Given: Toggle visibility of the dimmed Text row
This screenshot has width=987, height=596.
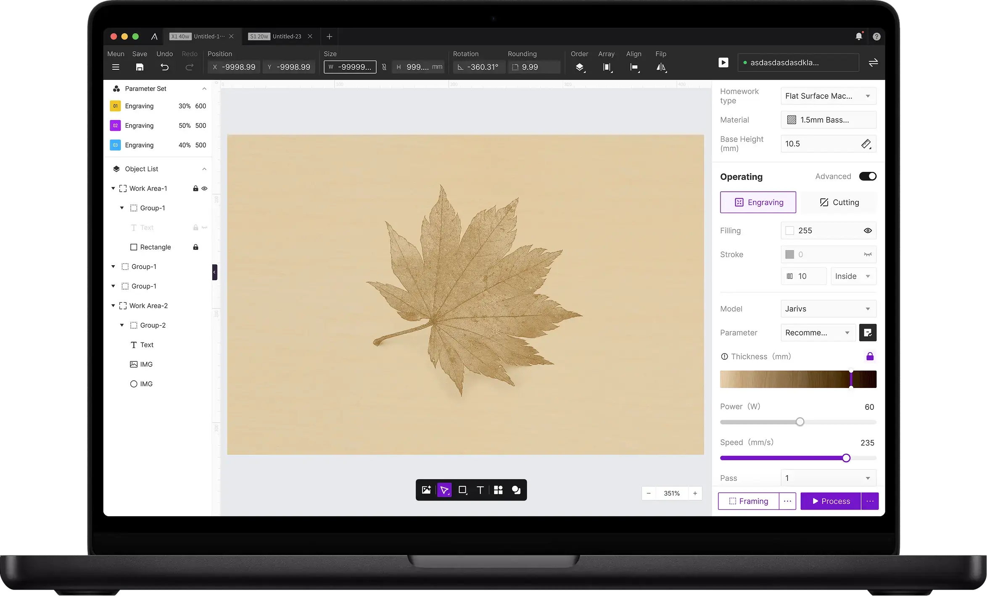Looking at the screenshot, I should point(204,227).
